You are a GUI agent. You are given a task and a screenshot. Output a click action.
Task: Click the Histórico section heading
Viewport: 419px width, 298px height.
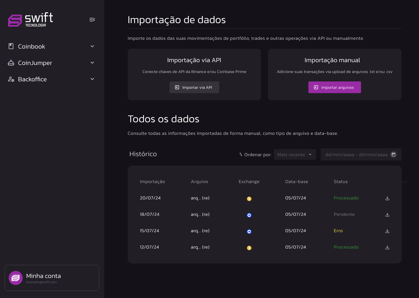(x=143, y=154)
